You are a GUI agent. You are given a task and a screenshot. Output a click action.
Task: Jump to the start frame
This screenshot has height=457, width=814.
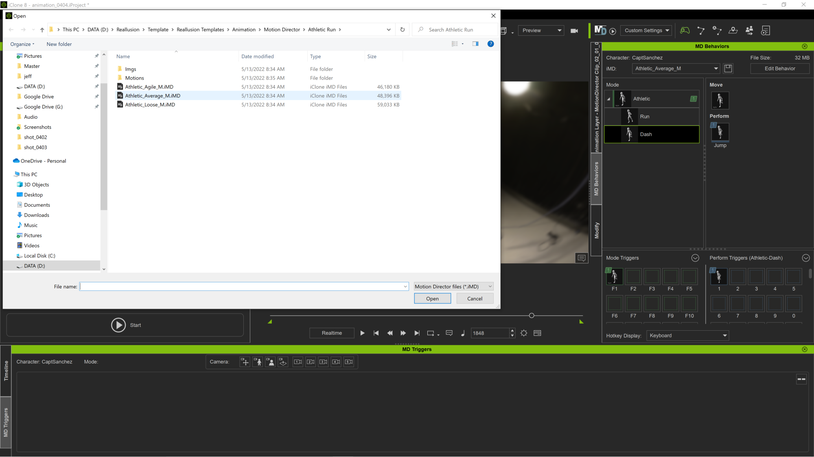coord(376,333)
